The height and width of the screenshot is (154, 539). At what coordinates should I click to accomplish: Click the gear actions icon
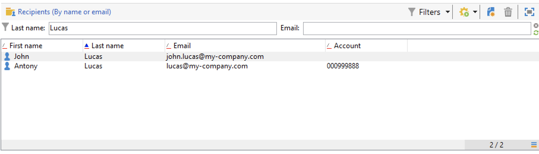pos(464,12)
